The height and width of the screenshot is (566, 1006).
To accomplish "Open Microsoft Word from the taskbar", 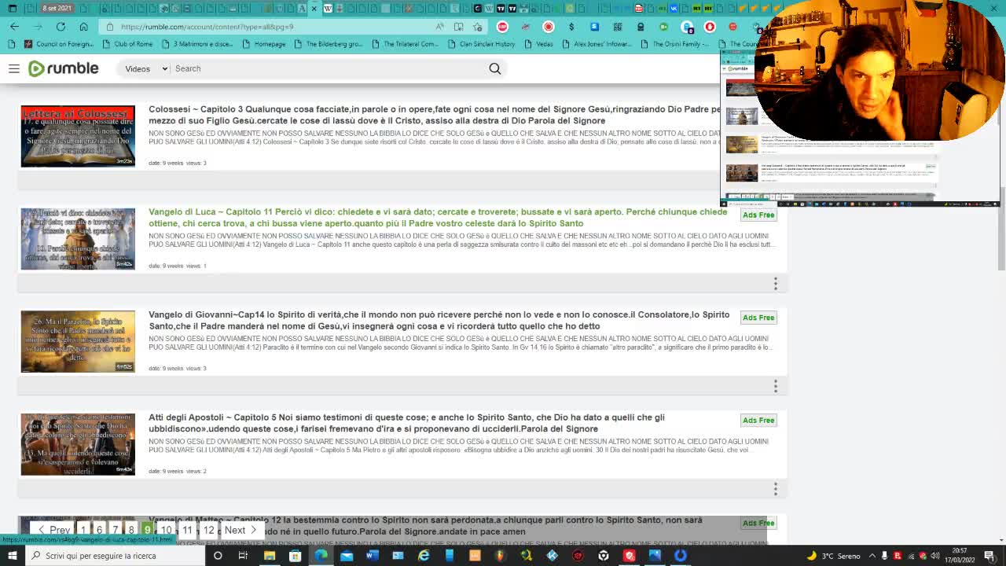I will [x=373, y=556].
